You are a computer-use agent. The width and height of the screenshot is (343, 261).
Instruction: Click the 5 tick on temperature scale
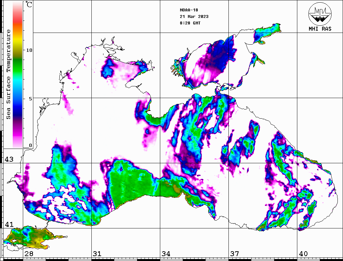click(31, 99)
